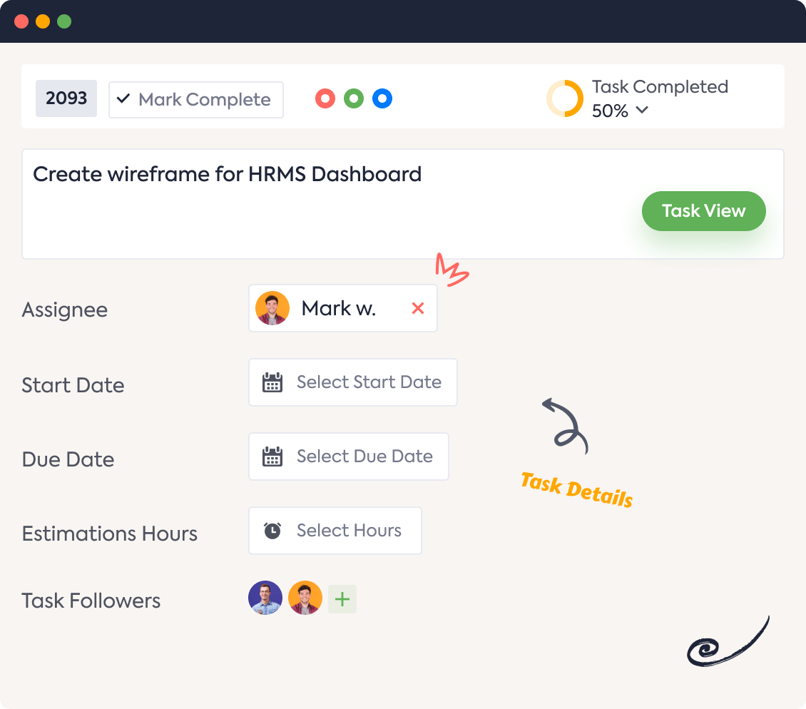Select the second task follower avatar
The image size is (806, 709).
tap(305, 598)
